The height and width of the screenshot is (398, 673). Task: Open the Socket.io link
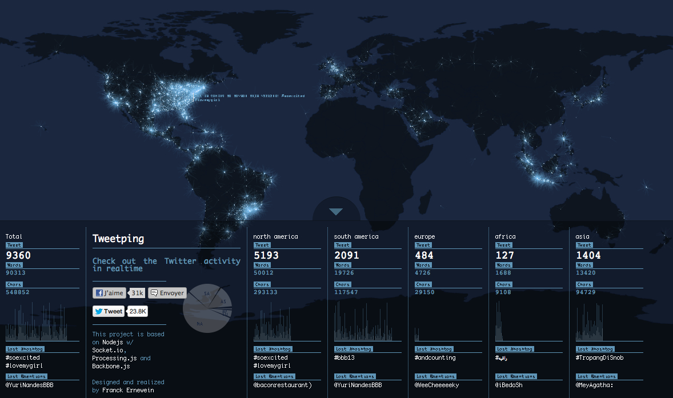pos(108,351)
